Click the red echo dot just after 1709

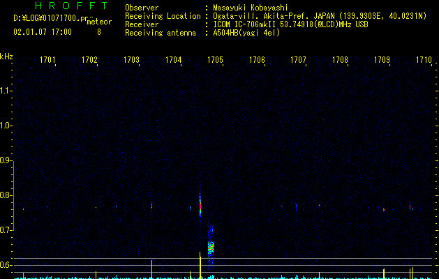[x=384, y=210]
